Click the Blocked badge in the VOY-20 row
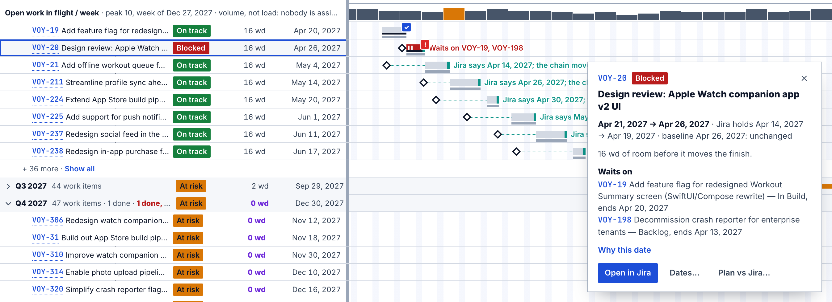Screen dimensions: 832x302 pyautogui.click(x=191, y=48)
